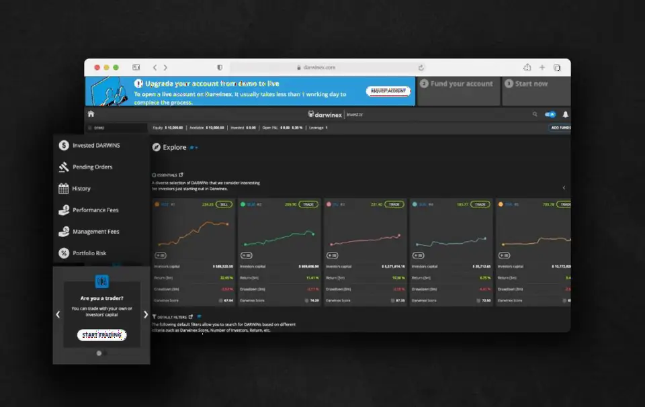Focus the darwinex.com address bar
Screen dimensions: 645x407
pos(328,67)
